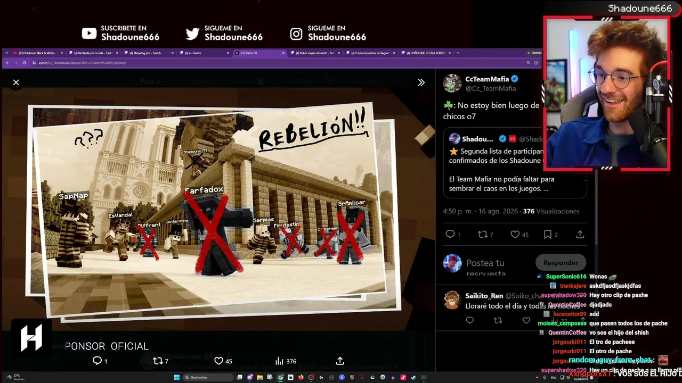Click the share icon below the photo
This screenshot has height=383, width=682.
point(340,361)
